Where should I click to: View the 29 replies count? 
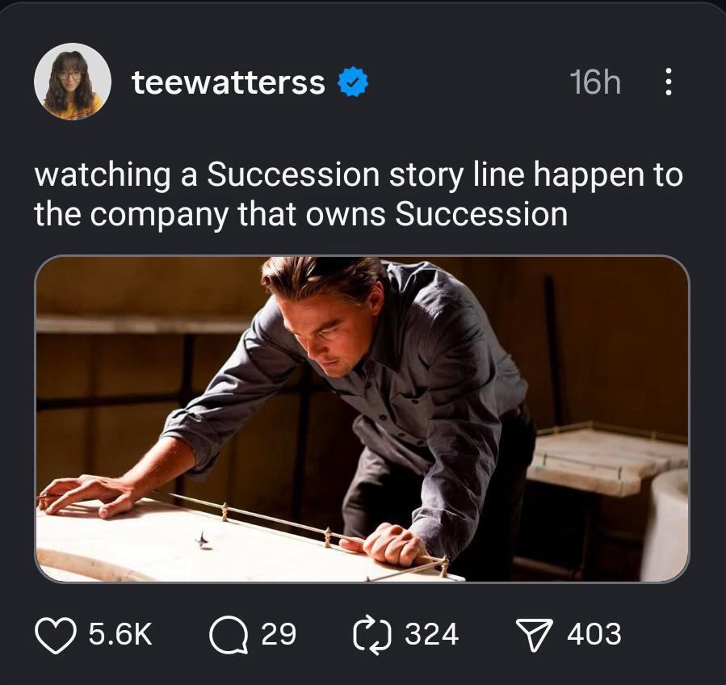tap(279, 634)
